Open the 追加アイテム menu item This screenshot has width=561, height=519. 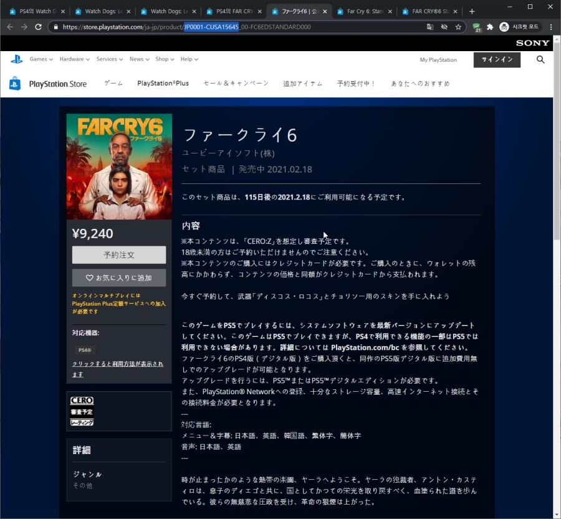[303, 84]
